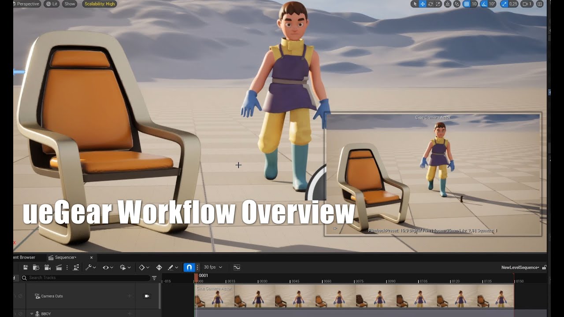
Task: Click the Render Movie clapperboard icon
Action: click(x=59, y=267)
